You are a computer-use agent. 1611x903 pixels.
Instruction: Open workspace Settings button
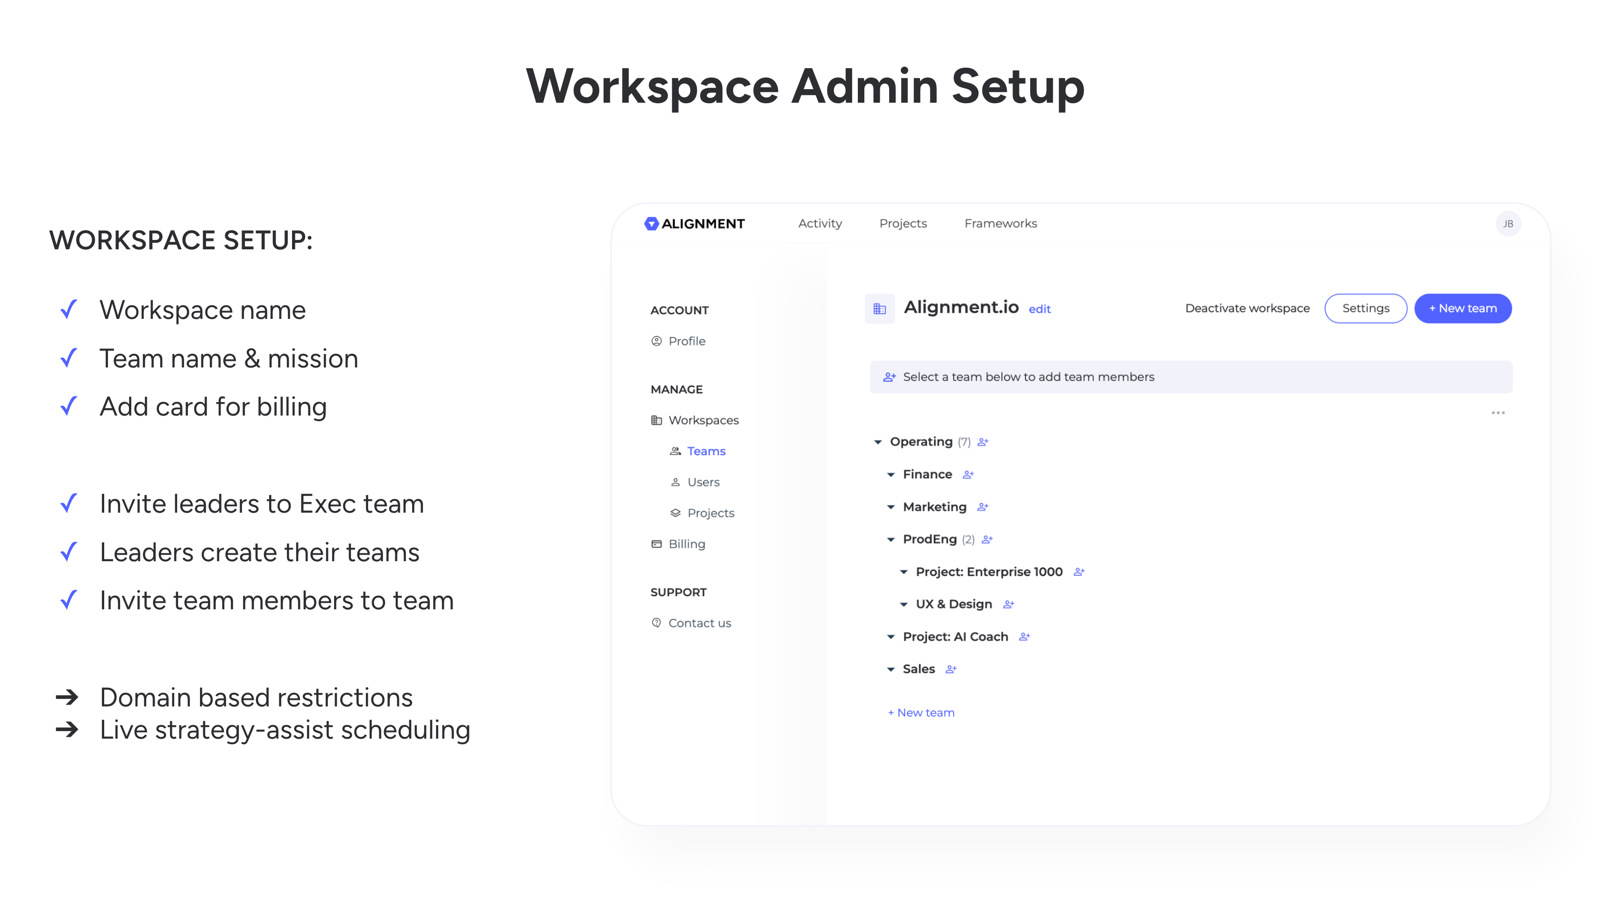[x=1365, y=308]
